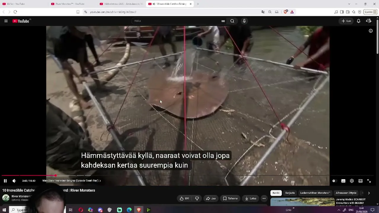Mute the video volume
Image resolution: width=379 pixels, height=213 pixels.
coord(14,181)
